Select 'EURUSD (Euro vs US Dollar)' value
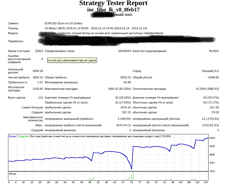 pyautogui.click(x=63, y=24)
